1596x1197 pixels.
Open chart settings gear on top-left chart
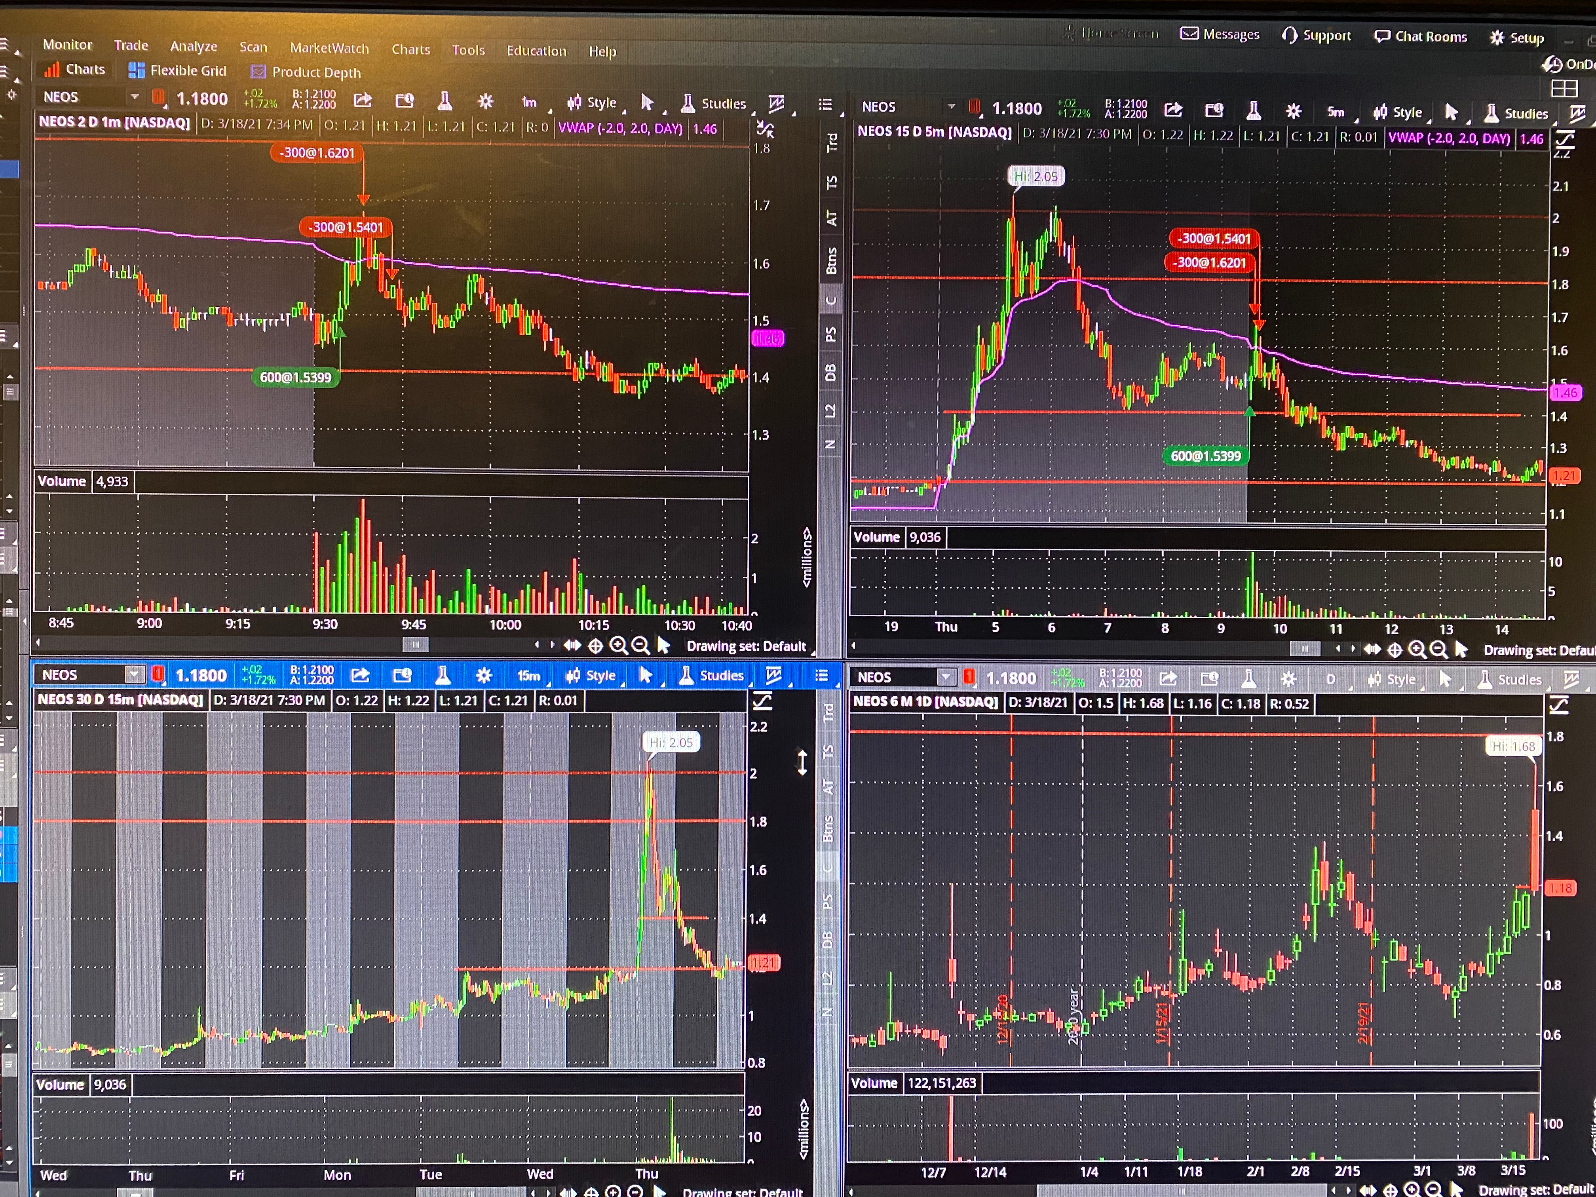486,102
